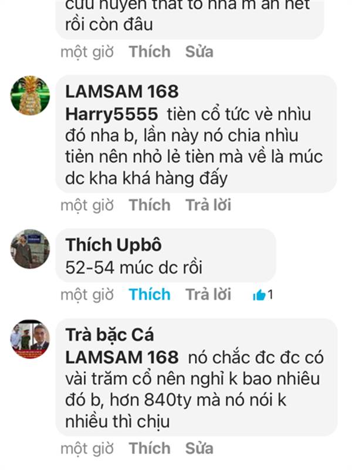Like the top partially visible comment
The height and width of the screenshot is (470, 352).
pyautogui.click(x=150, y=52)
